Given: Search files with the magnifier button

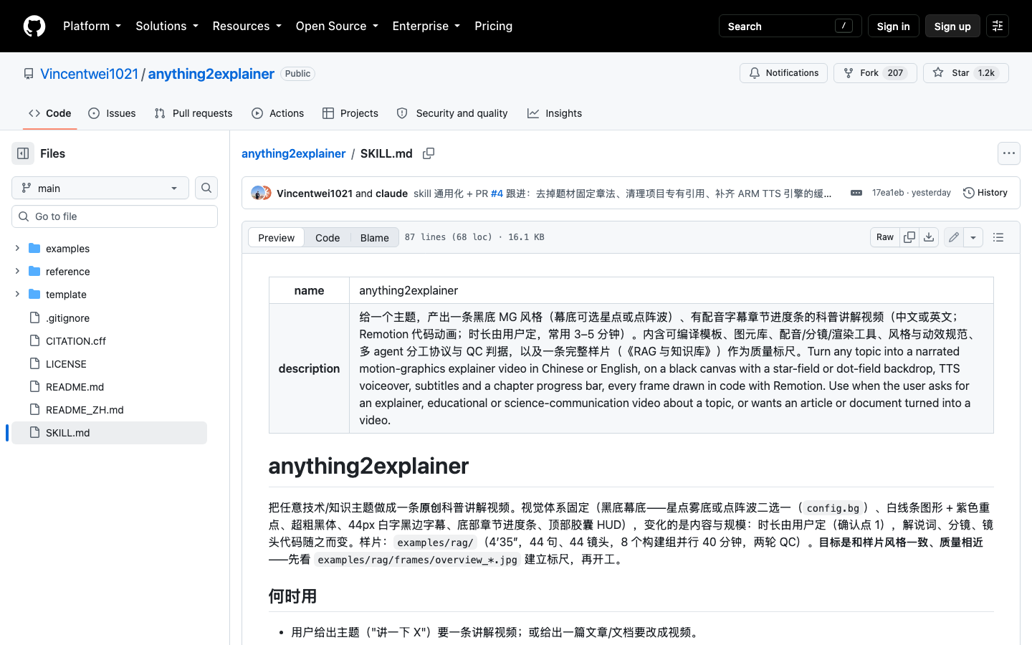Looking at the screenshot, I should pos(206,188).
